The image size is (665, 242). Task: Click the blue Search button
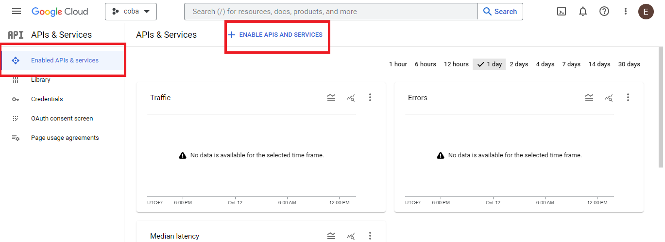coord(500,12)
